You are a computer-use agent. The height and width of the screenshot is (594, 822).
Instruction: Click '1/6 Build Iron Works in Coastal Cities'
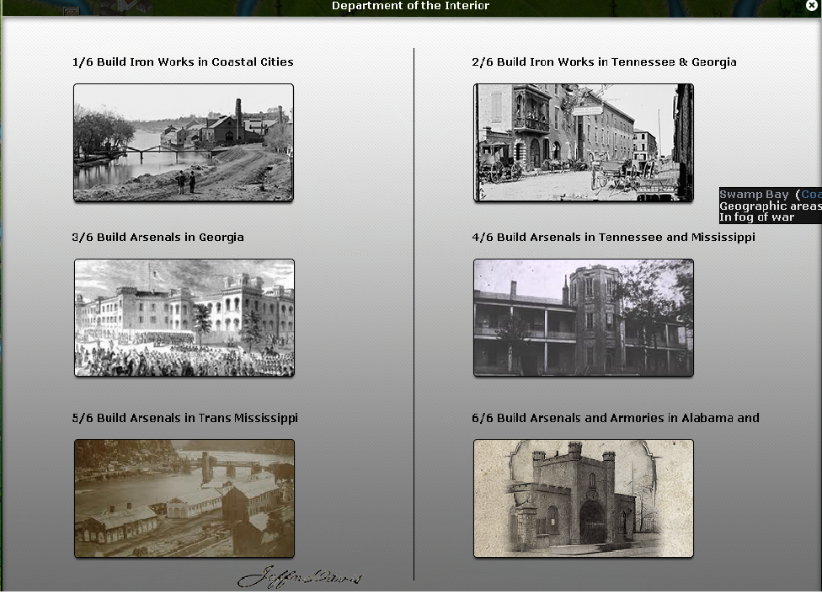pyautogui.click(x=183, y=62)
